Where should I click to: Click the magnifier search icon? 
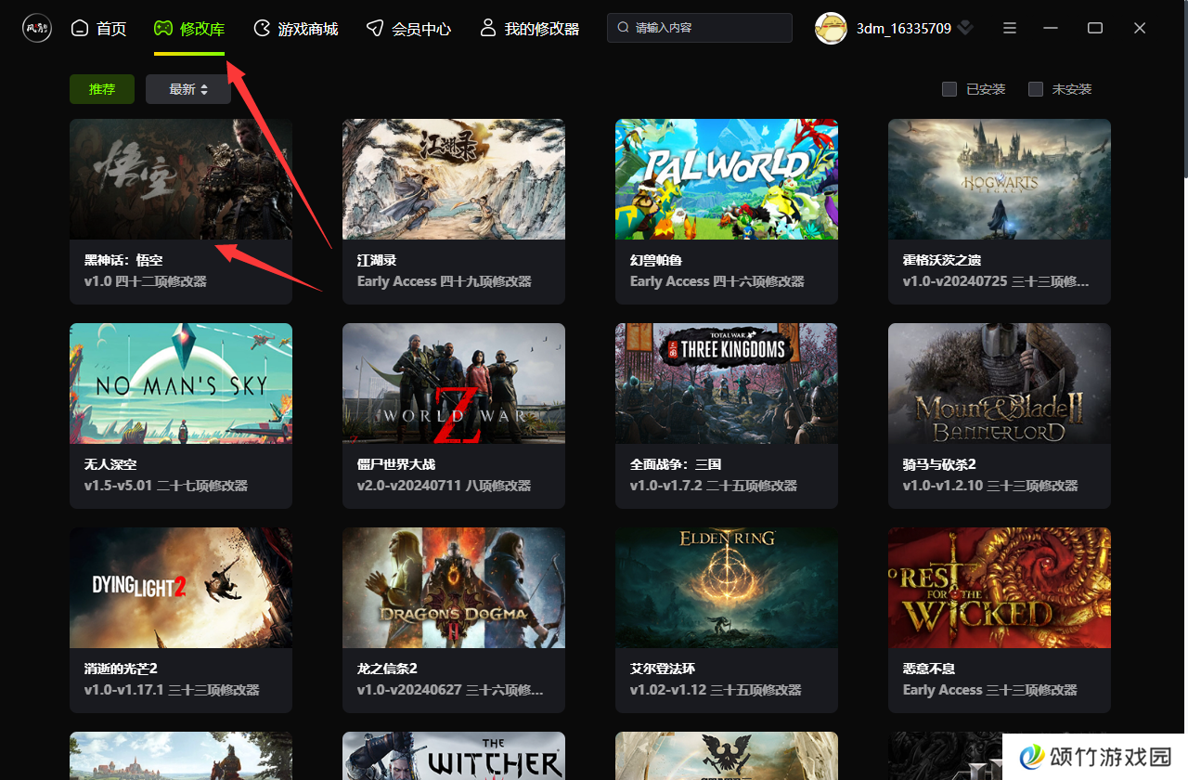click(x=624, y=28)
